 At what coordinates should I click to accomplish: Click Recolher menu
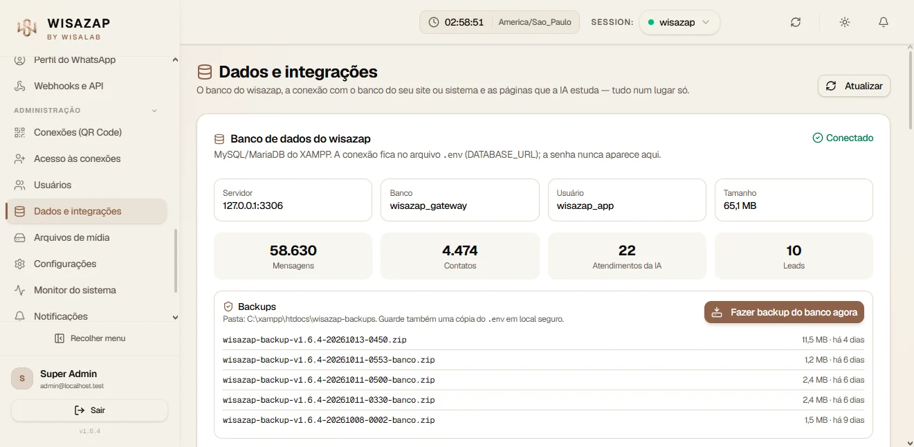pyautogui.click(x=90, y=338)
